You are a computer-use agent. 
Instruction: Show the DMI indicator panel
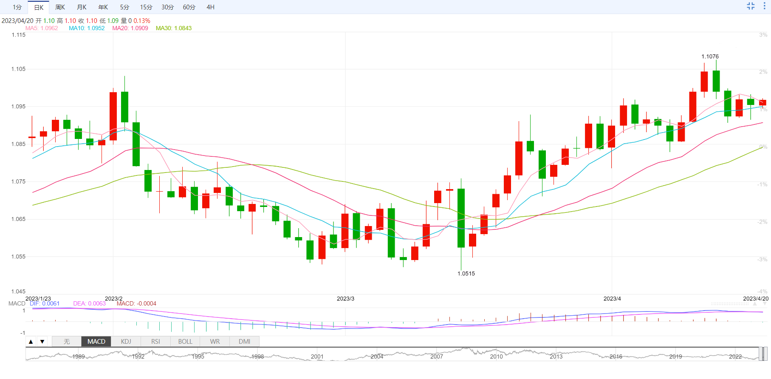[244, 342]
